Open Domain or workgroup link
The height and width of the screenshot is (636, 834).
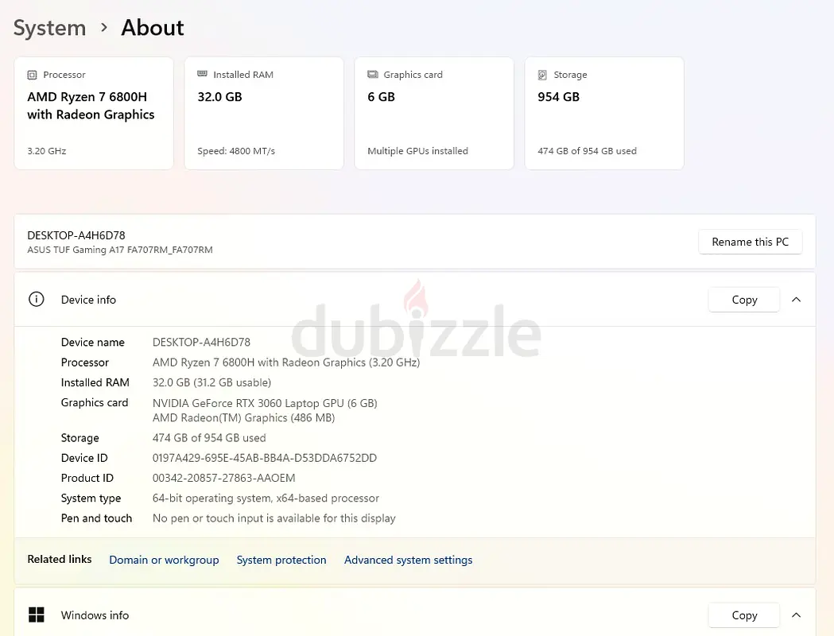click(164, 560)
